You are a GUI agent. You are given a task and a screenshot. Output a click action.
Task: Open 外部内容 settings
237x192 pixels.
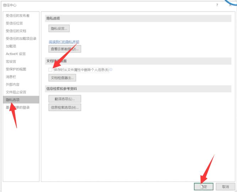coord(12,84)
